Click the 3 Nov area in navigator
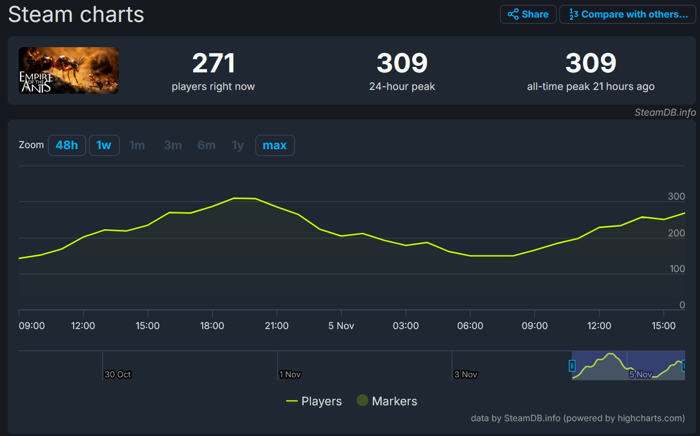This screenshot has width=700, height=436. (465, 374)
